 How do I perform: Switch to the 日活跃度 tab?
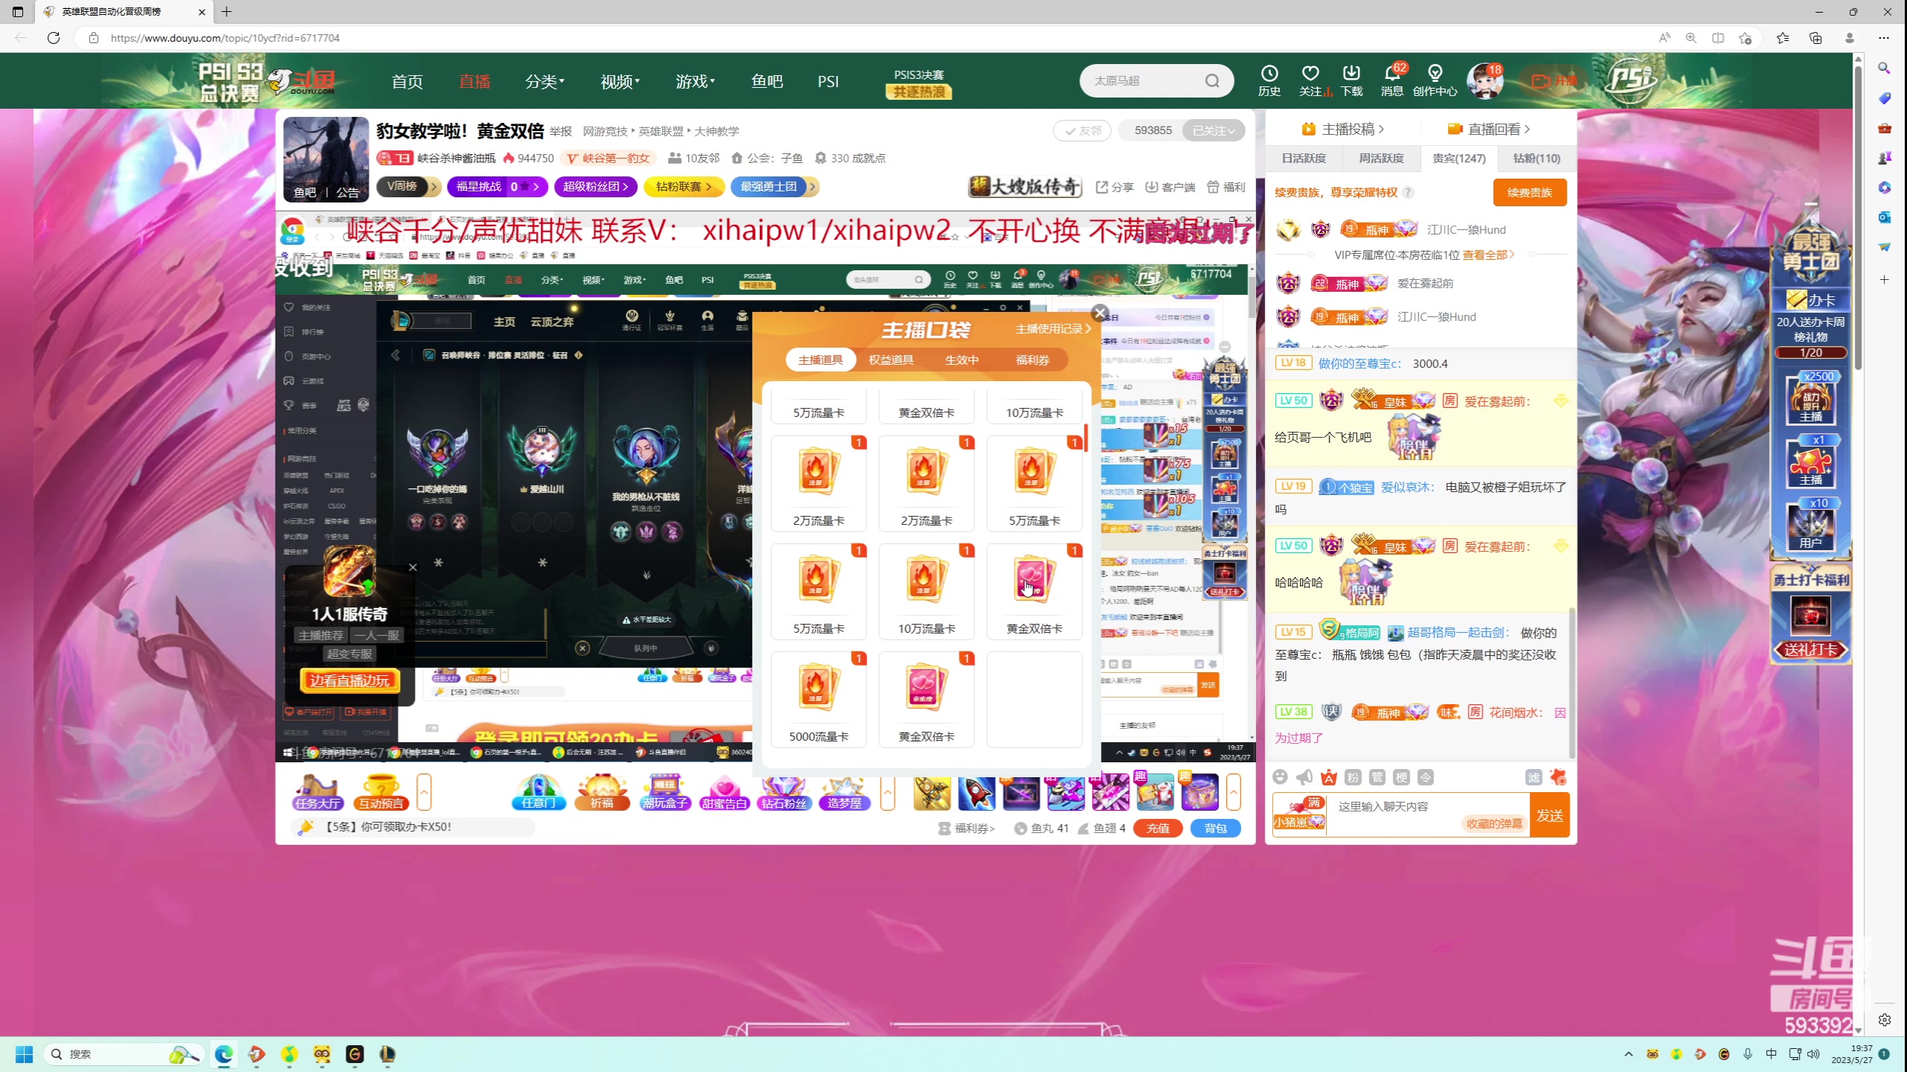click(1304, 158)
